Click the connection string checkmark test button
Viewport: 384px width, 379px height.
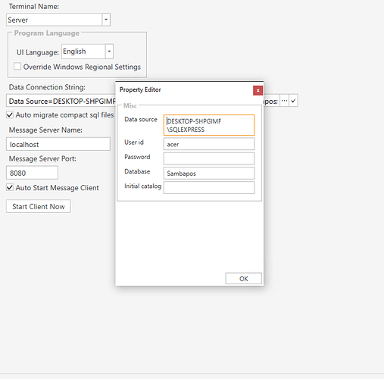tap(293, 101)
